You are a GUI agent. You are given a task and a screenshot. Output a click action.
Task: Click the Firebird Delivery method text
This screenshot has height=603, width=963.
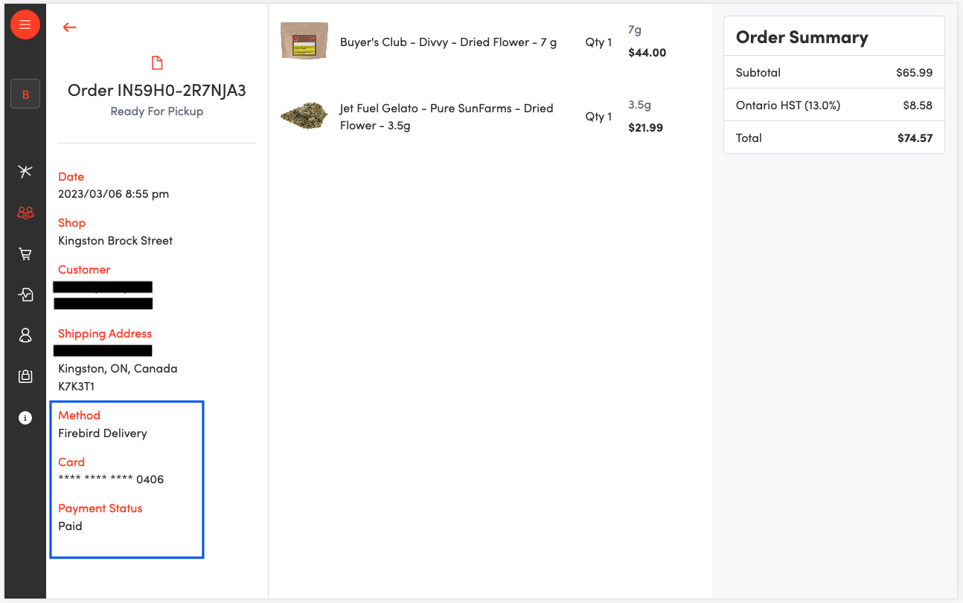tap(103, 433)
